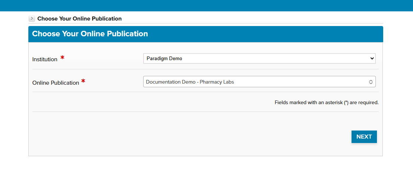Click the 'Choose Your Online Publication' breadcrumb text

click(79, 19)
